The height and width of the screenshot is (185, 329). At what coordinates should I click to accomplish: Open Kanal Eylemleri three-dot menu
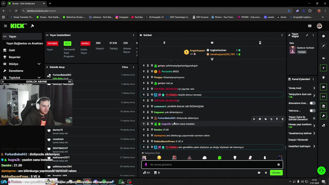click(313, 79)
